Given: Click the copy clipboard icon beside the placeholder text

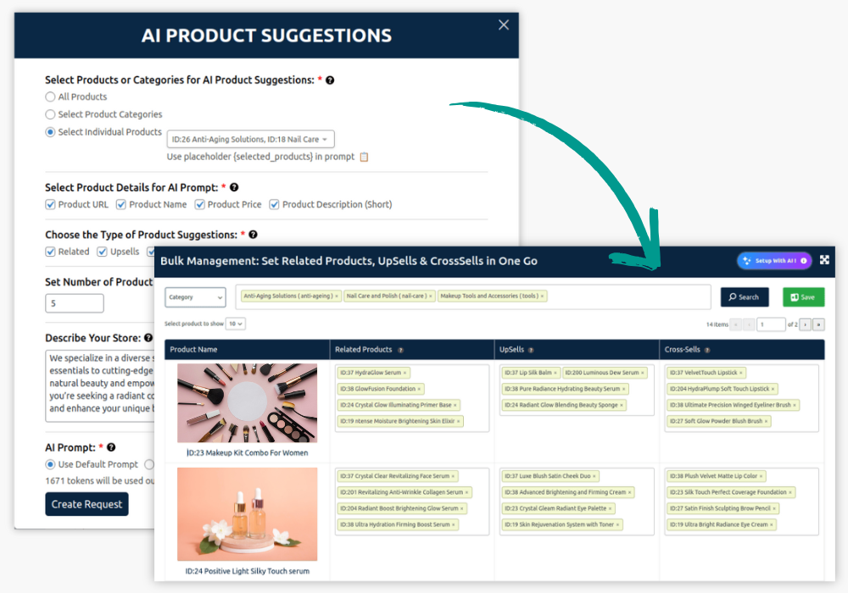Looking at the screenshot, I should (363, 158).
